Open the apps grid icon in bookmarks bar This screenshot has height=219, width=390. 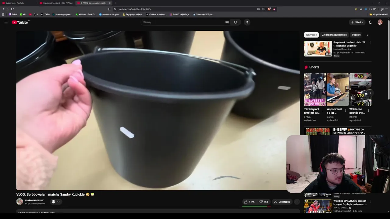pyautogui.click(x=3, y=14)
